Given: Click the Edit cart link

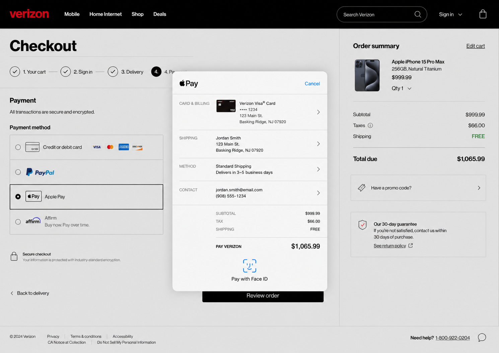Looking at the screenshot, I should 476,46.
